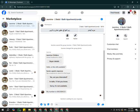Attach a photo with the image icon
Viewport: 140px width, 112px height.
45,104
